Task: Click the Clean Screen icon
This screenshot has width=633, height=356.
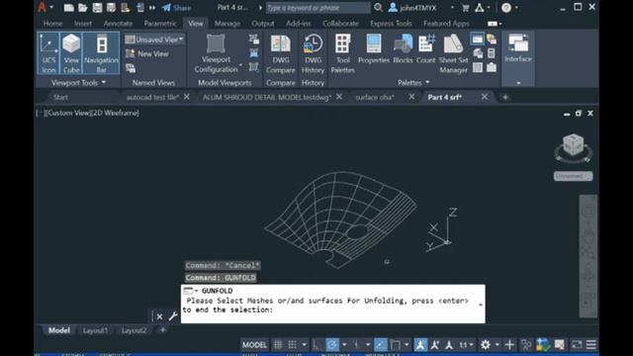Action: pyautogui.click(x=577, y=345)
